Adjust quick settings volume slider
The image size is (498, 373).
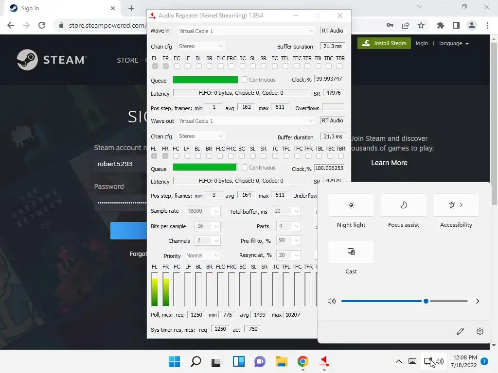(404, 301)
